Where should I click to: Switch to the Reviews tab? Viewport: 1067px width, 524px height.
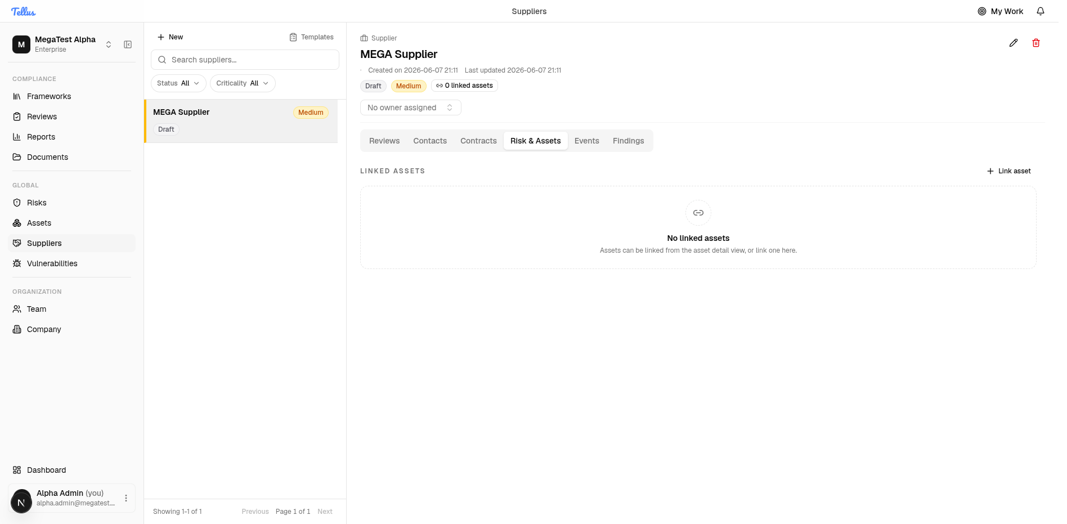[384, 141]
